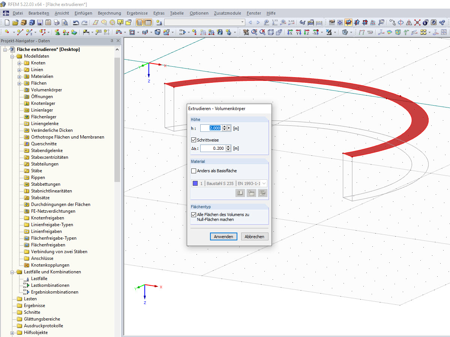The width and height of the screenshot is (450, 337).
Task: Open the Zusatzmodule menu
Action: coord(228,13)
